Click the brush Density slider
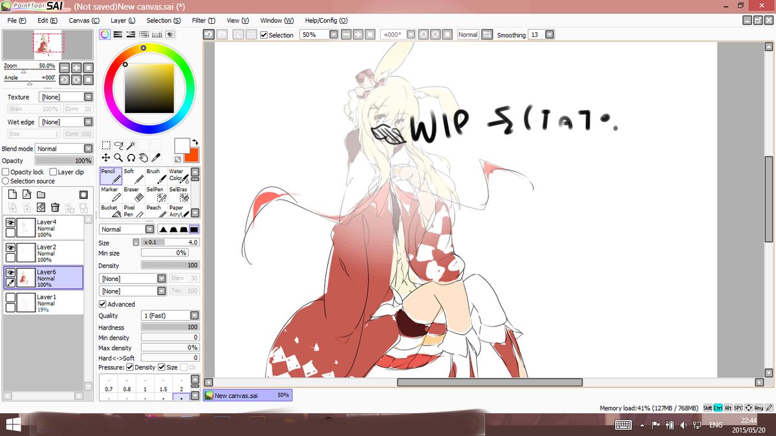 pos(170,265)
